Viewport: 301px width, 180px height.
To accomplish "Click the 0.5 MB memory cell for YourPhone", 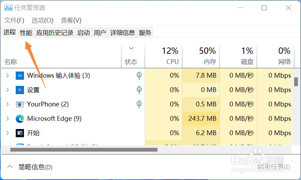I will 201,104.
